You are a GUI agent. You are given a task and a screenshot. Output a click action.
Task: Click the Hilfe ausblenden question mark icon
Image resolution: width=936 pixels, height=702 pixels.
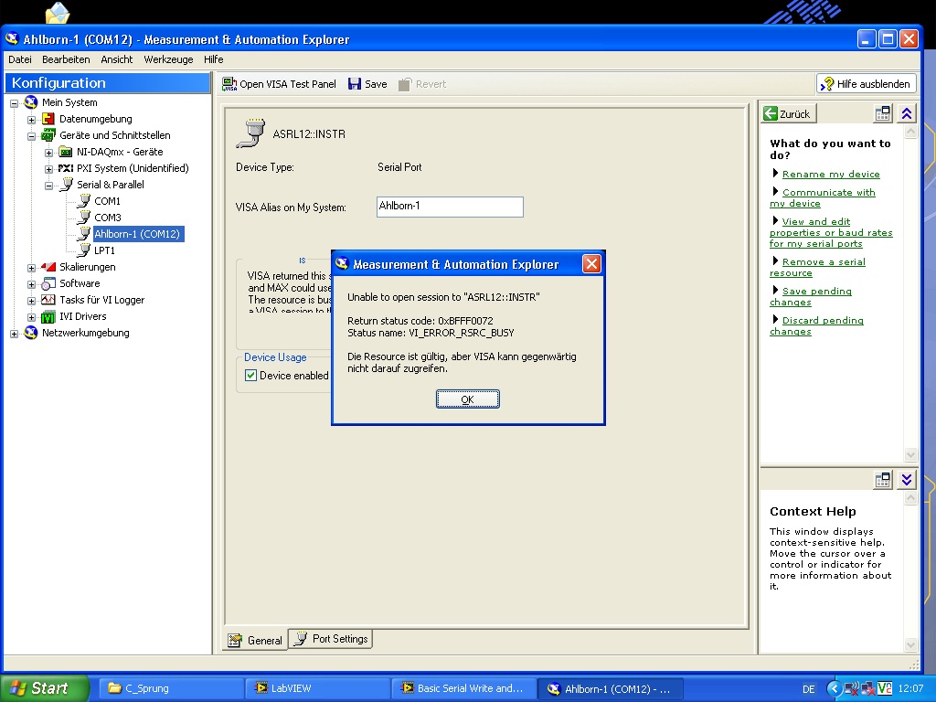(x=826, y=84)
